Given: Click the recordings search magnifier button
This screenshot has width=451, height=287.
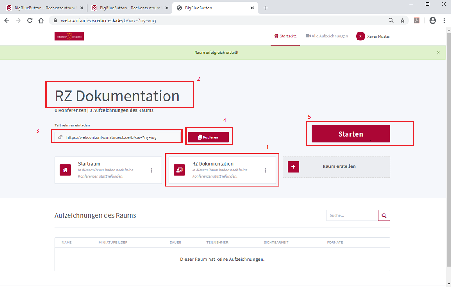Looking at the screenshot, I should pyautogui.click(x=384, y=215).
